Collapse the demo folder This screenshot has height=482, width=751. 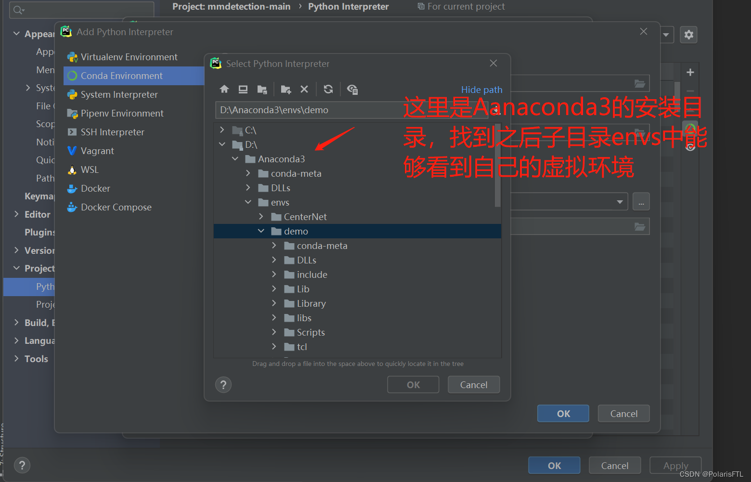click(x=261, y=231)
